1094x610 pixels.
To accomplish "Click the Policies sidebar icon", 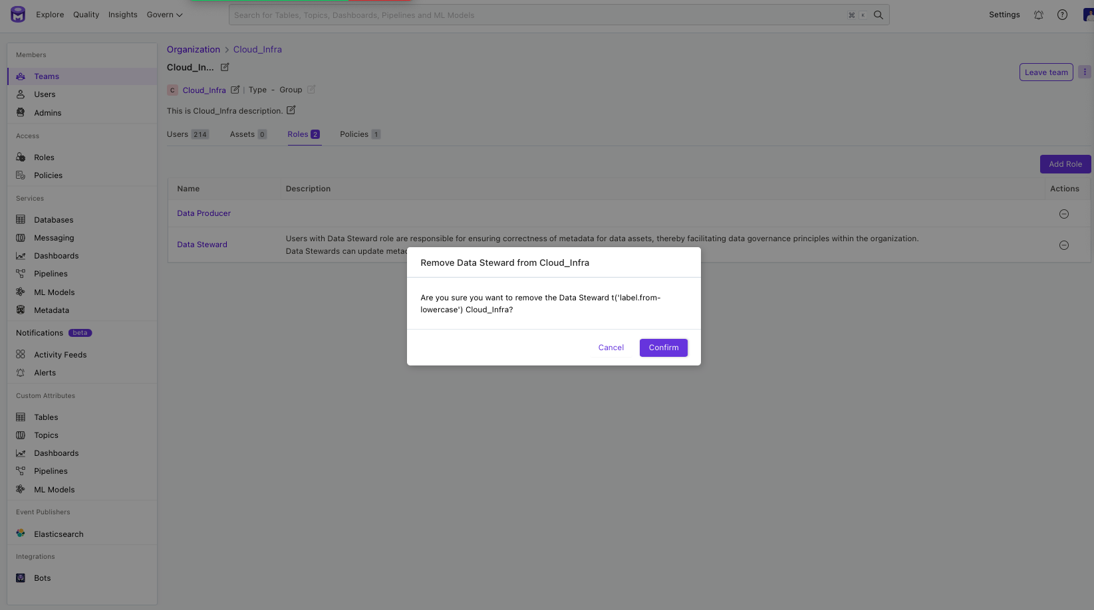I will pos(21,175).
